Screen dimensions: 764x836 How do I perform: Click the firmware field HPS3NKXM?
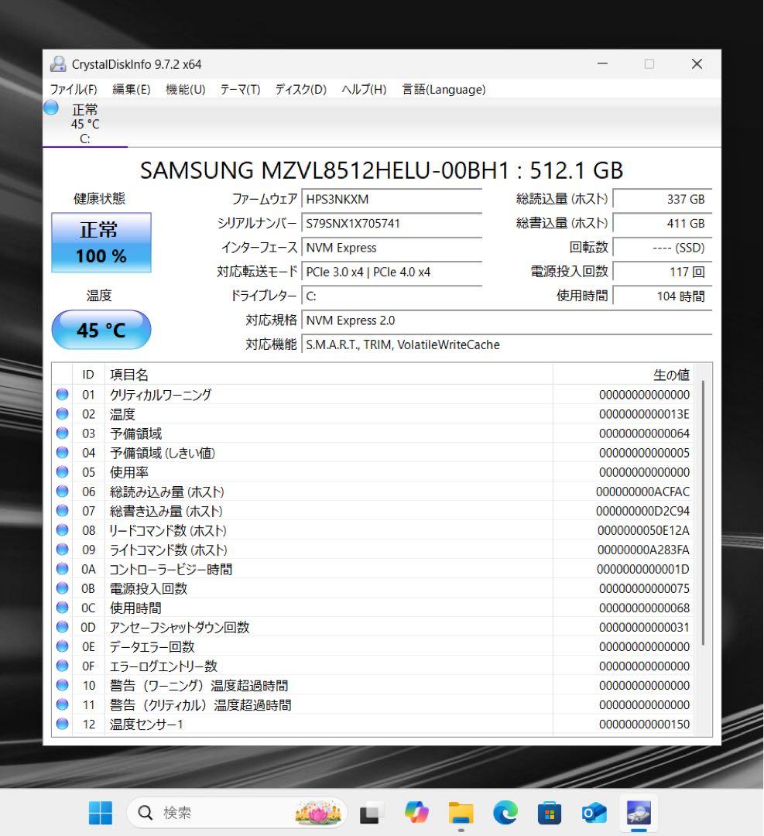392,199
